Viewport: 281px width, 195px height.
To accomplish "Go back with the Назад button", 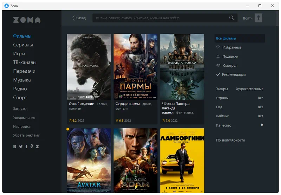I will [79, 18].
